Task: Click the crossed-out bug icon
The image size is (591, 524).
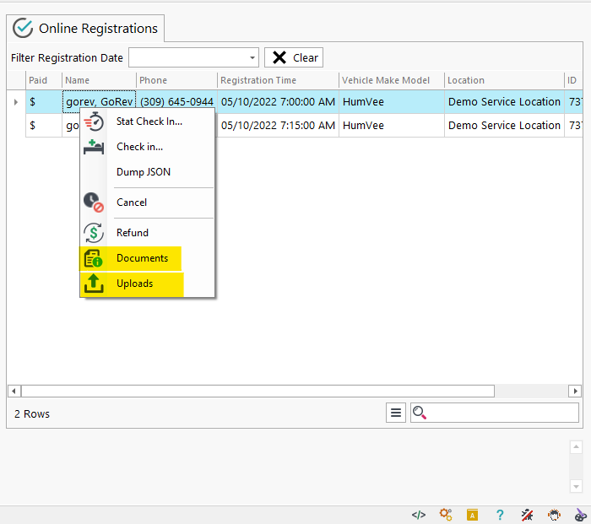Action: coord(527,514)
